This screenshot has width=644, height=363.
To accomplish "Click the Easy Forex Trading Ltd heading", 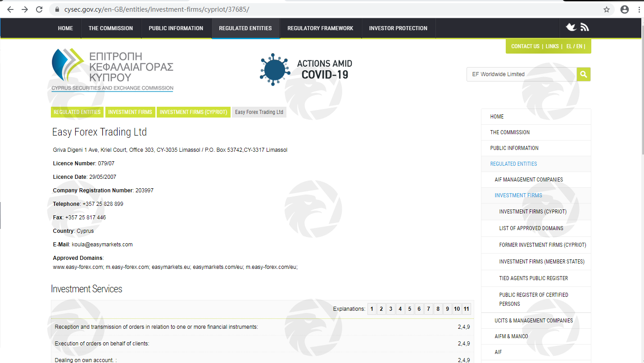I will click(x=100, y=132).
